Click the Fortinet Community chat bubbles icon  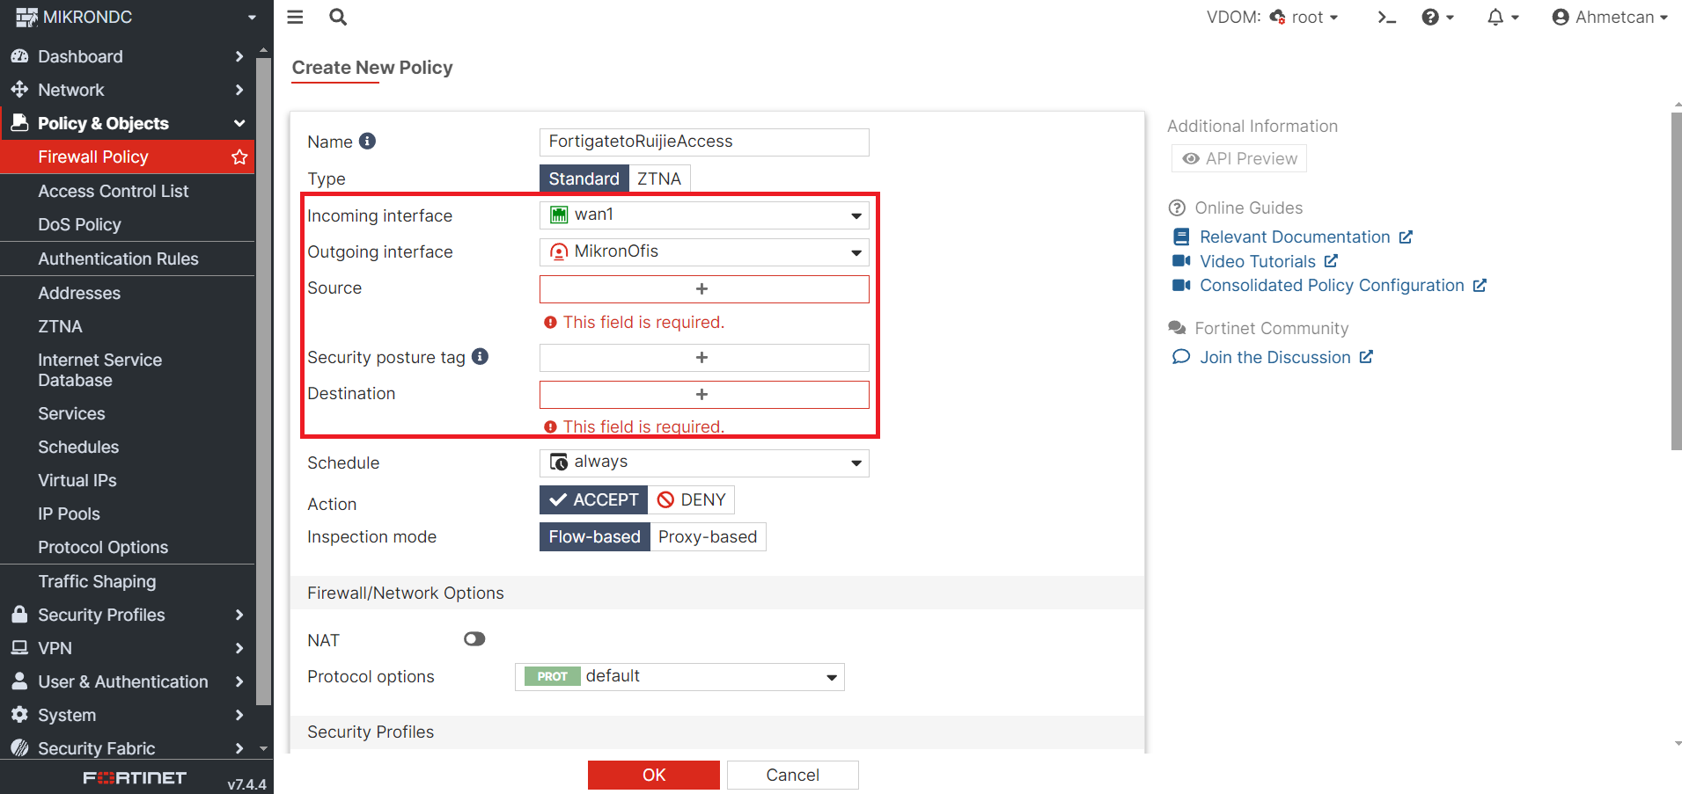[x=1177, y=328]
